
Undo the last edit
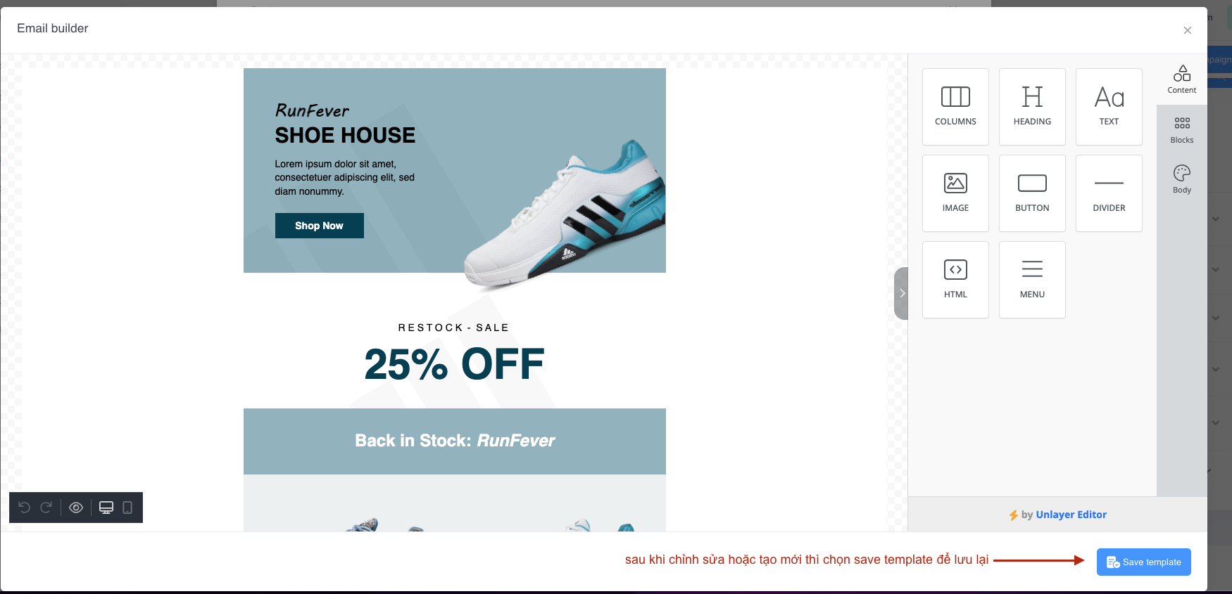tap(25, 508)
